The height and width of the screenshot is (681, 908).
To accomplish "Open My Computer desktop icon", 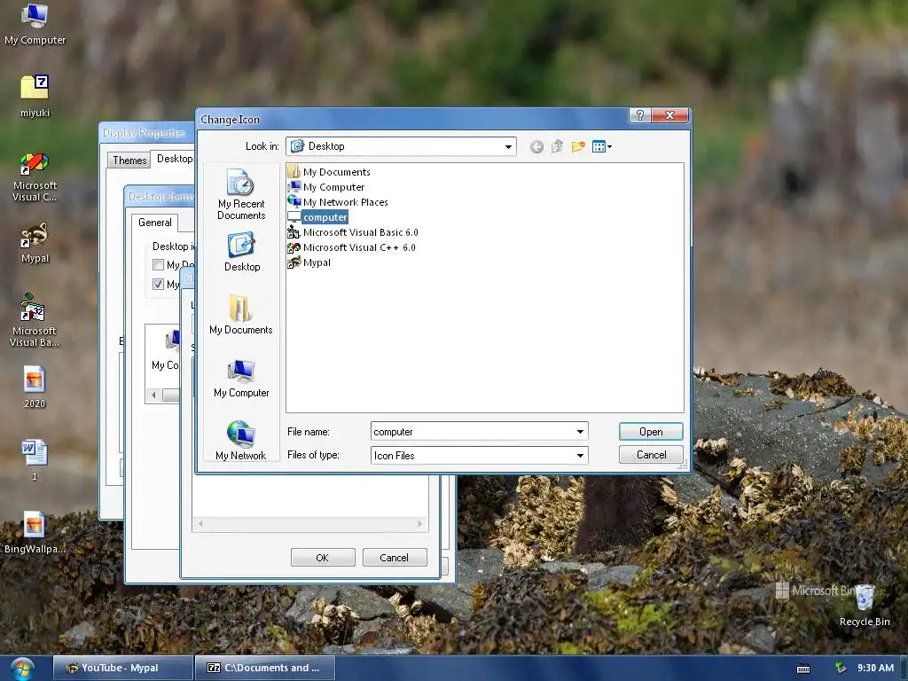I will 35,24.
